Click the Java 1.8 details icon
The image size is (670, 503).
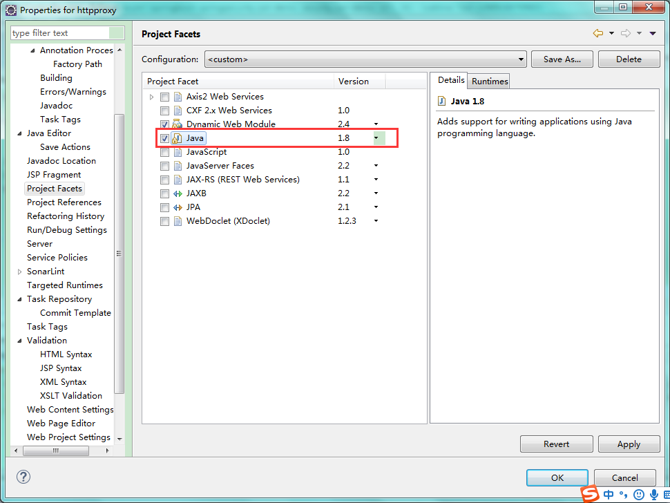click(442, 102)
